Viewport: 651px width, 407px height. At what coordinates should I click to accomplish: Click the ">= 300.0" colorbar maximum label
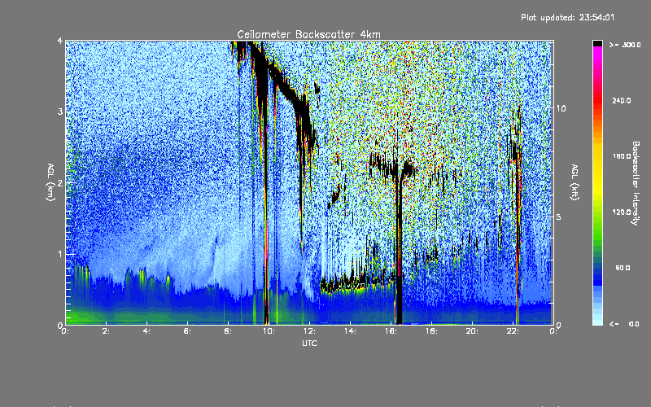pos(625,45)
